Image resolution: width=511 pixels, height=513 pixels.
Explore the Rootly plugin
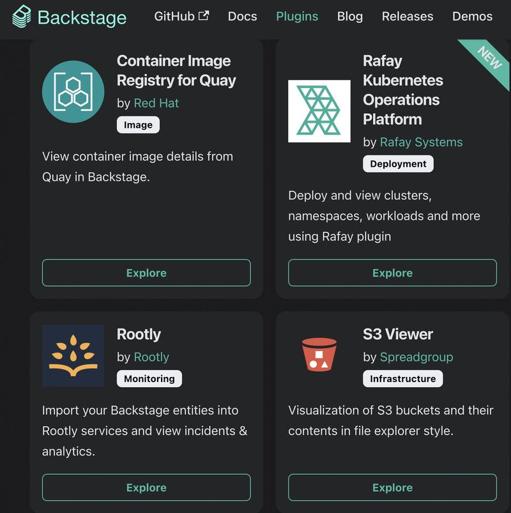(146, 487)
